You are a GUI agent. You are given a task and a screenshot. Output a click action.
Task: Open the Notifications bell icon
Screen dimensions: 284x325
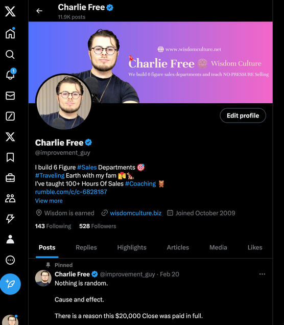tap(10, 74)
